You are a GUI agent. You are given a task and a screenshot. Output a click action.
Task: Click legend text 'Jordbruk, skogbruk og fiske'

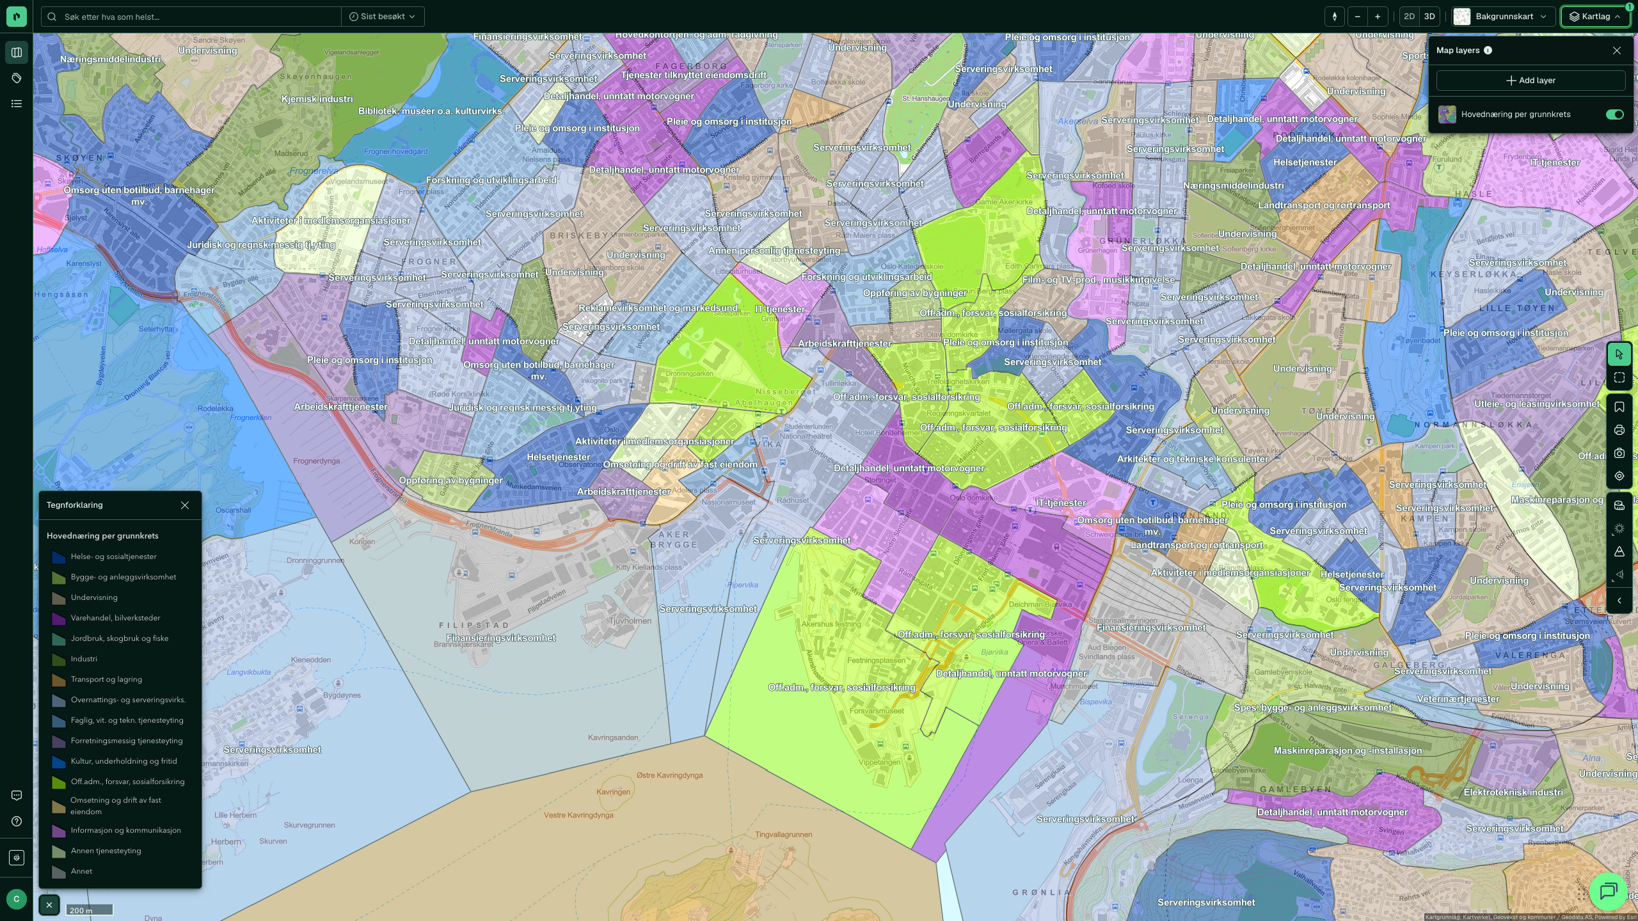[120, 638]
